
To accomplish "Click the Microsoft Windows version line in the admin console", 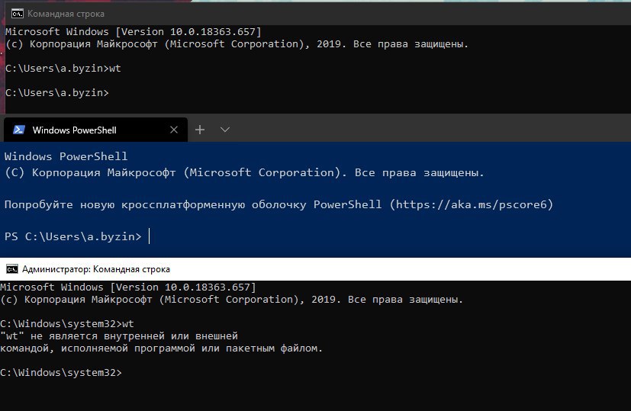I will pyautogui.click(x=128, y=287).
